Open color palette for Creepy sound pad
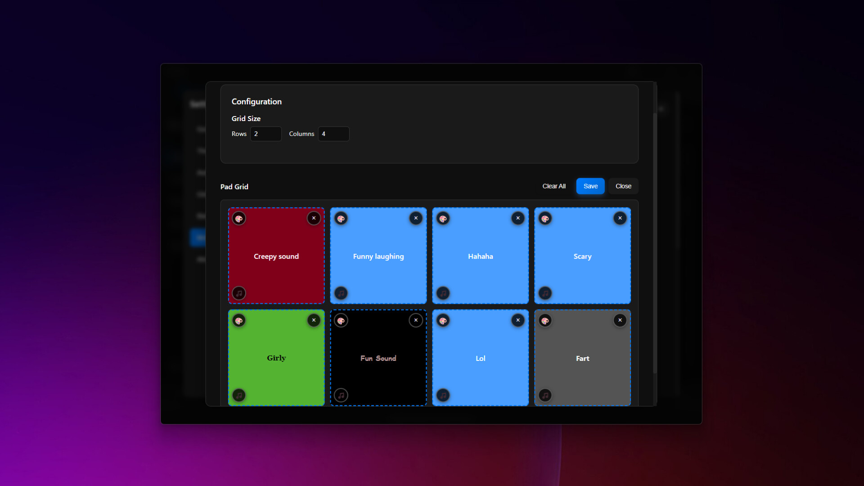 pyautogui.click(x=239, y=219)
